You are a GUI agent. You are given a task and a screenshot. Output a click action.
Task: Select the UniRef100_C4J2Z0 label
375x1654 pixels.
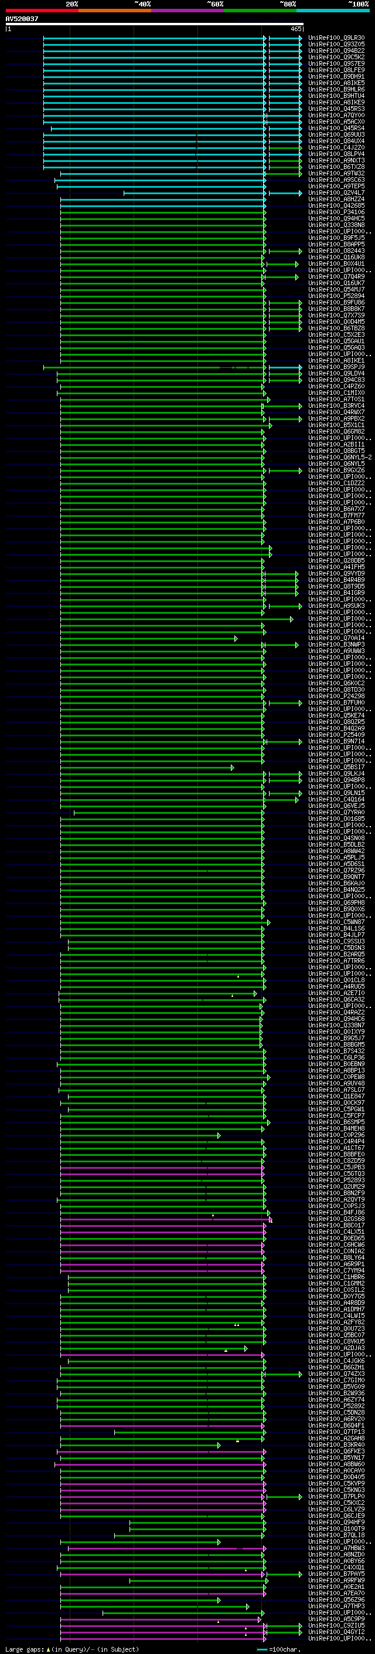point(336,148)
